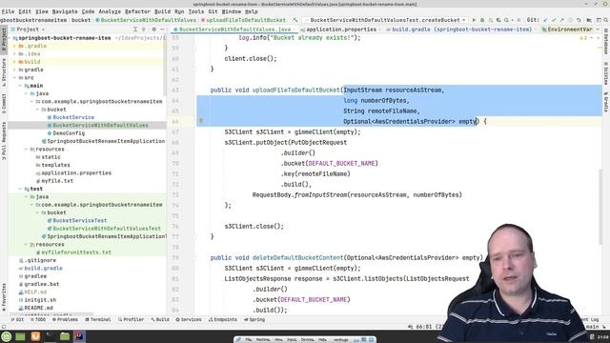Toggle tool window bars icon in bottom-left corner
This screenshot has height=343, width=610.
tap(4, 327)
